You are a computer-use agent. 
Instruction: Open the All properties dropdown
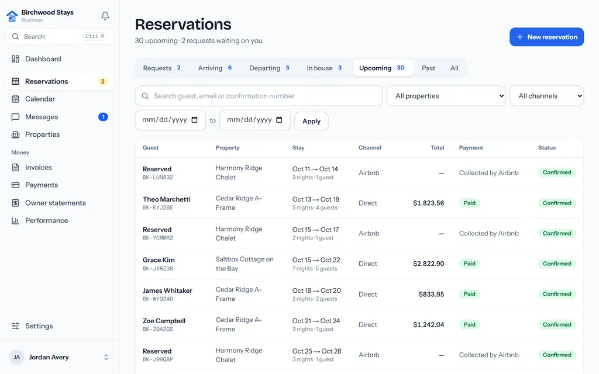(446, 96)
